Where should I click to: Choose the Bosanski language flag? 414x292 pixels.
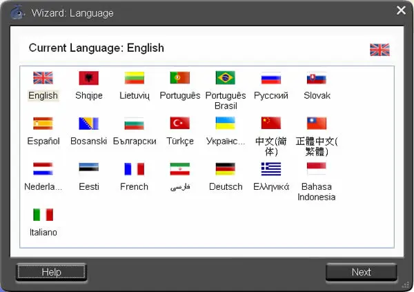(89, 124)
